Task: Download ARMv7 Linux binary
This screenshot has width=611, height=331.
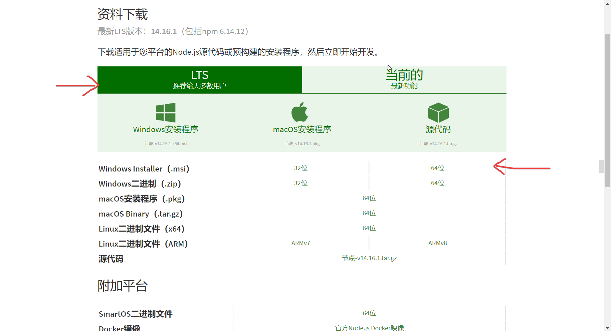Action: coord(300,243)
